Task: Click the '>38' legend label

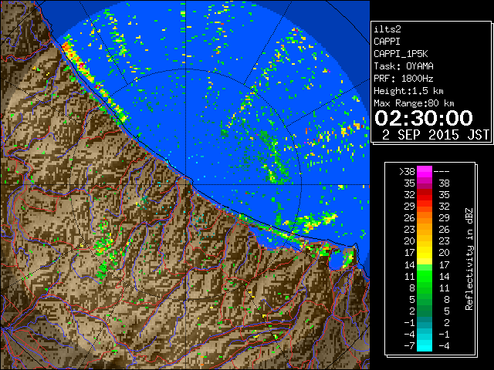Action: [407, 171]
